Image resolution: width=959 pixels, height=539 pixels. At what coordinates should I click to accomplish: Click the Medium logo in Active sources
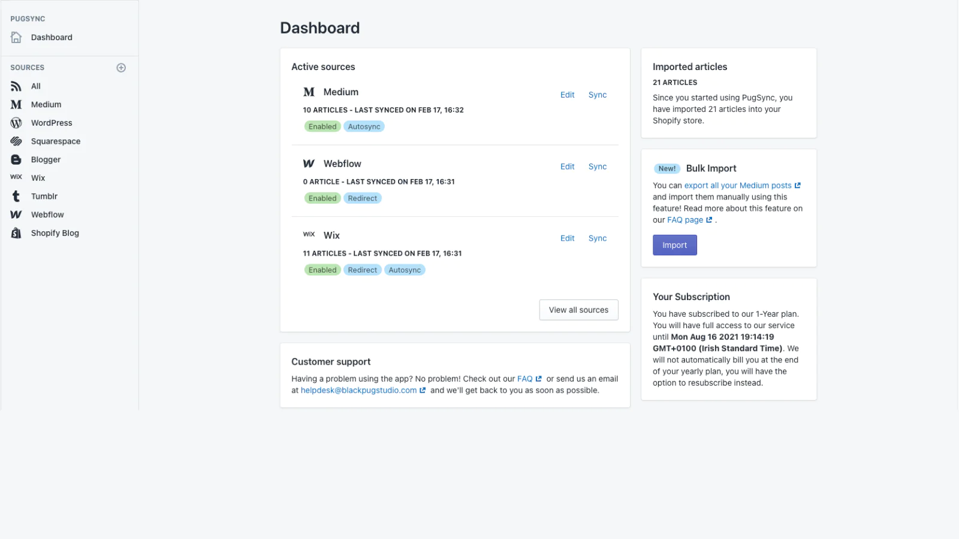(x=309, y=92)
